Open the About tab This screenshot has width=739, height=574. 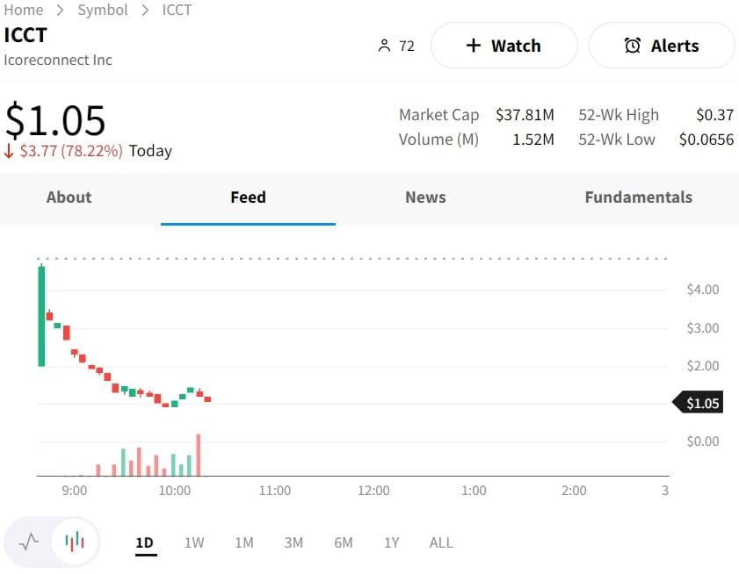click(x=69, y=197)
